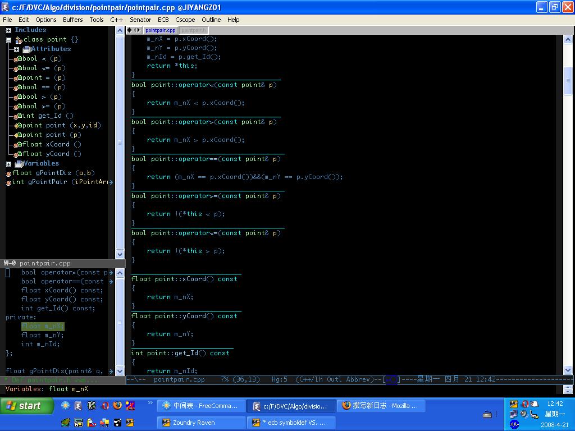
Task: Click the 'float m_nY;' line
Action: (x=42, y=335)
